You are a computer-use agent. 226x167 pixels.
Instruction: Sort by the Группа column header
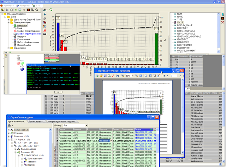tap(66, 129)
